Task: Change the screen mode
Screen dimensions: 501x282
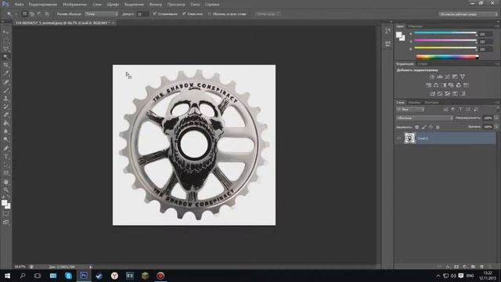Action: pos(5,222)
